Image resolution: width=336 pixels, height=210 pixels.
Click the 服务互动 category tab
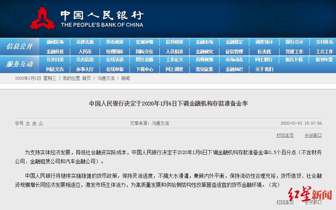point(19,64)
